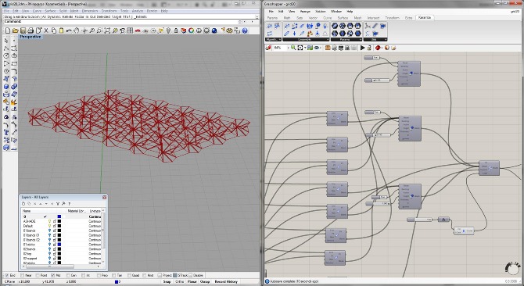
Task: Click Snap in Rhino status bar
Action: 167,281
